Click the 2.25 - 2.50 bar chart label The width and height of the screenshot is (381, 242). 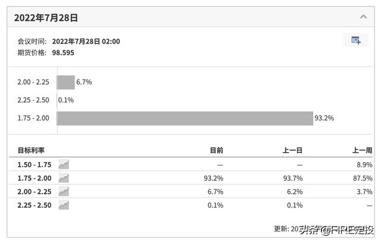(x=33, y=100)
